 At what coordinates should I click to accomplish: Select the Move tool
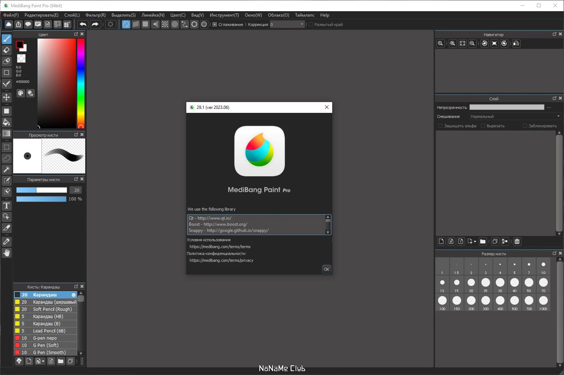point(6,97)
